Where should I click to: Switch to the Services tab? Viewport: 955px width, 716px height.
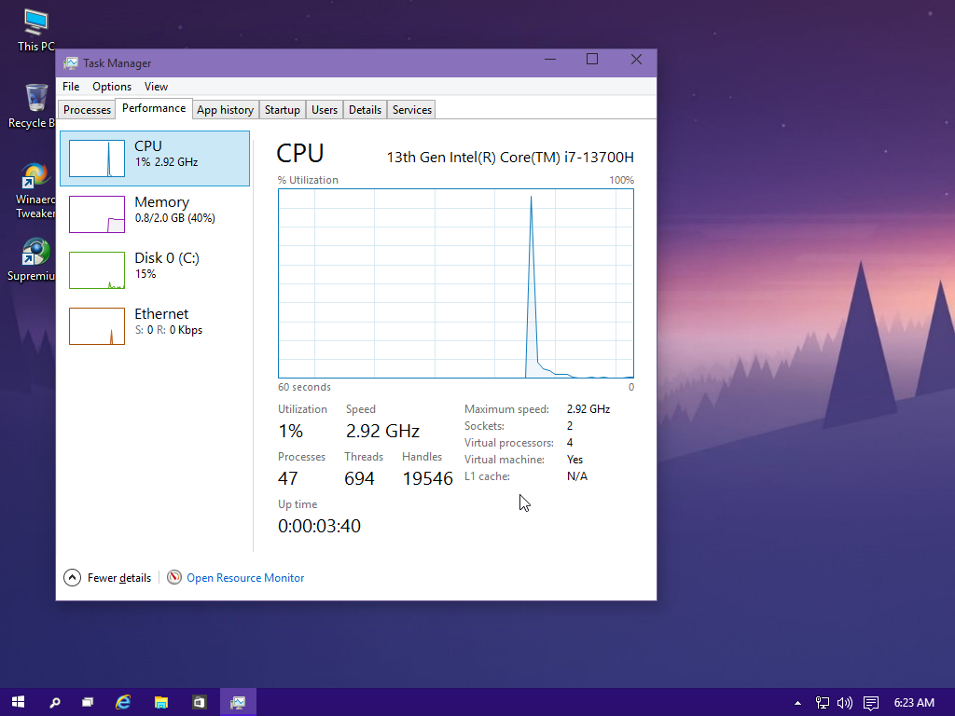pos(411,110)
